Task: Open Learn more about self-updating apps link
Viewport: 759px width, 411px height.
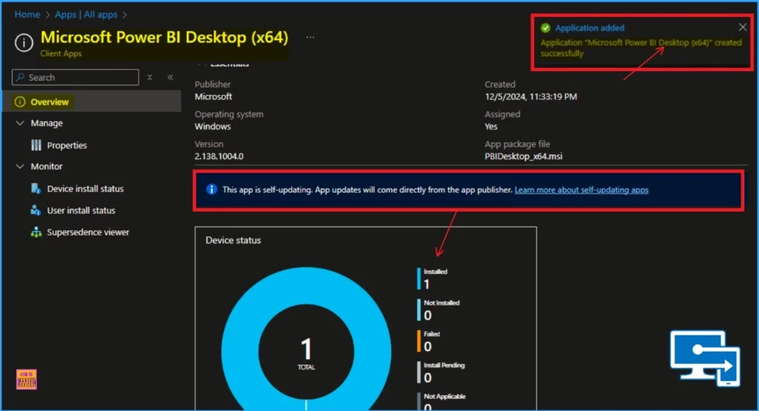Action: [x=581, y=190]
